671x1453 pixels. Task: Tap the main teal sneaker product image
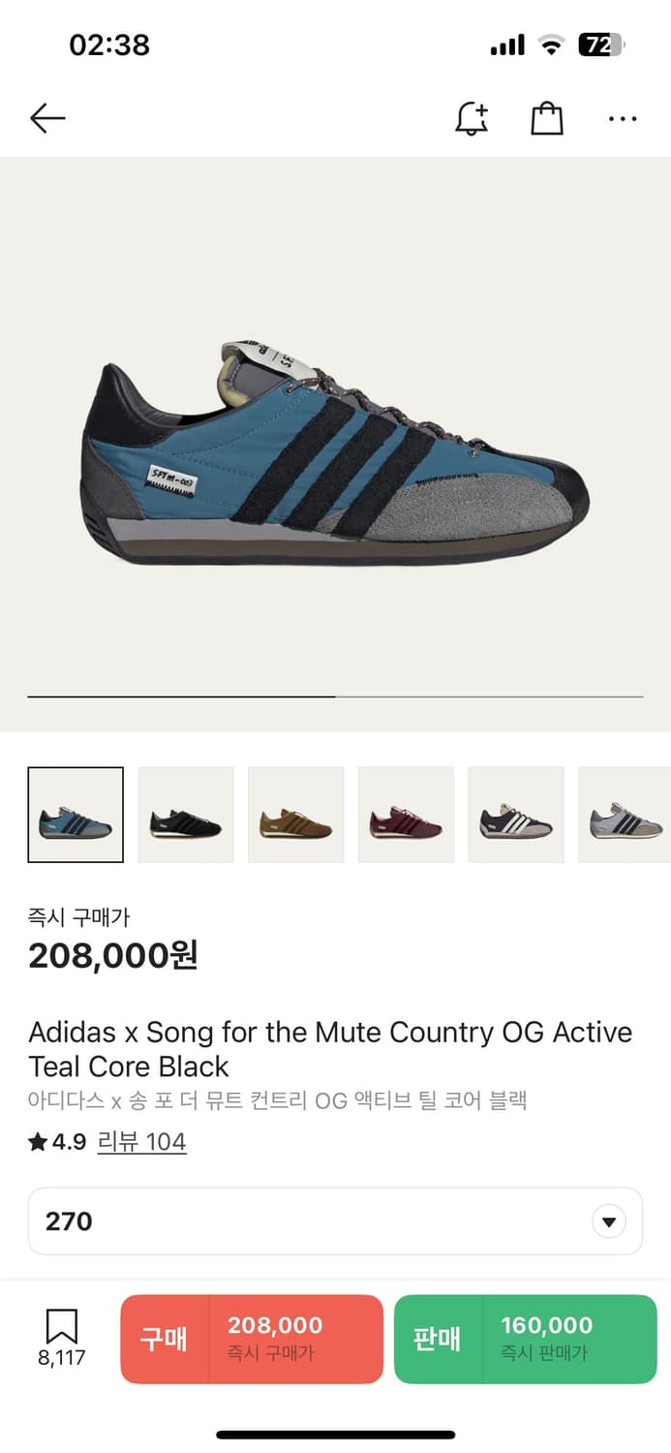pos(335,455)
